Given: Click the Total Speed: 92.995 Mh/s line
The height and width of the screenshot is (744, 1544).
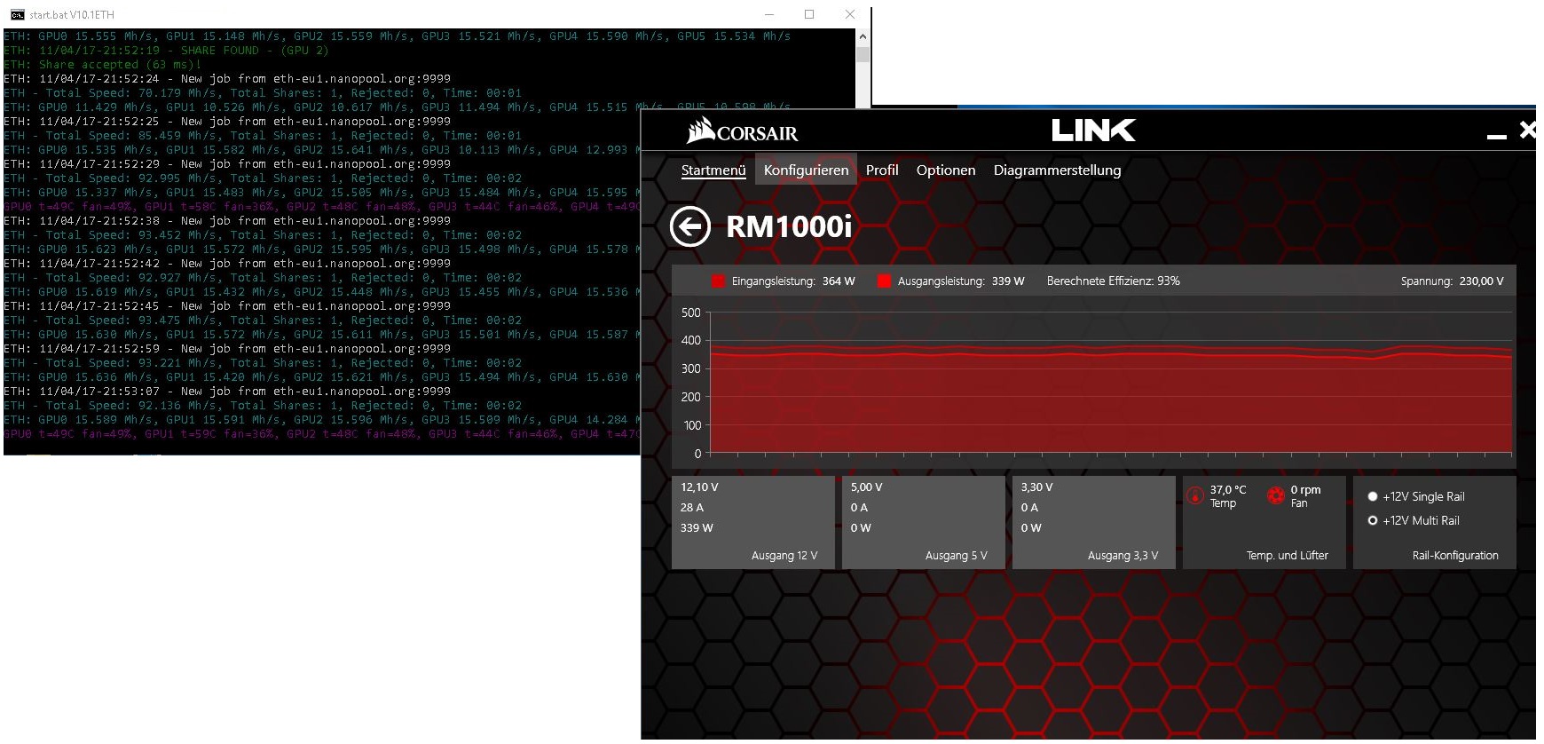Looking at the screenshot, I should 263,178.
